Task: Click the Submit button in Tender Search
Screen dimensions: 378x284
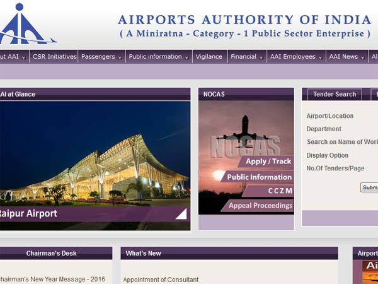Action: 369,187
